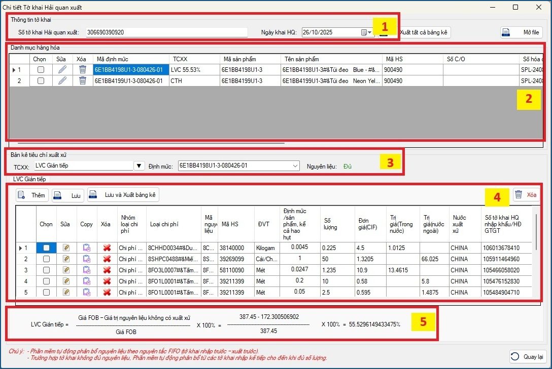The image size is (552, 369).
Task: Click the Quay lại button
Action: [527, 356]
